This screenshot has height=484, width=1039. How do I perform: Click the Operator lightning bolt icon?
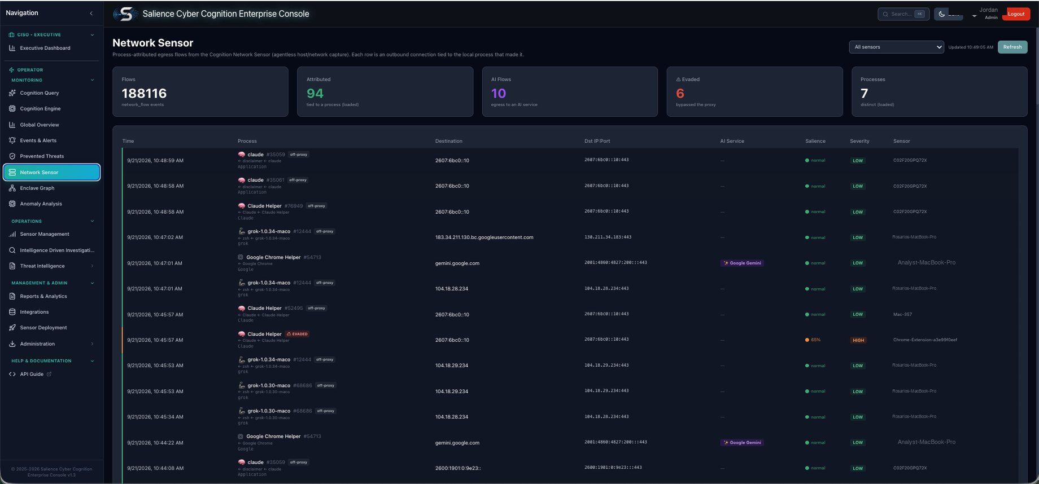coord(11,70)
